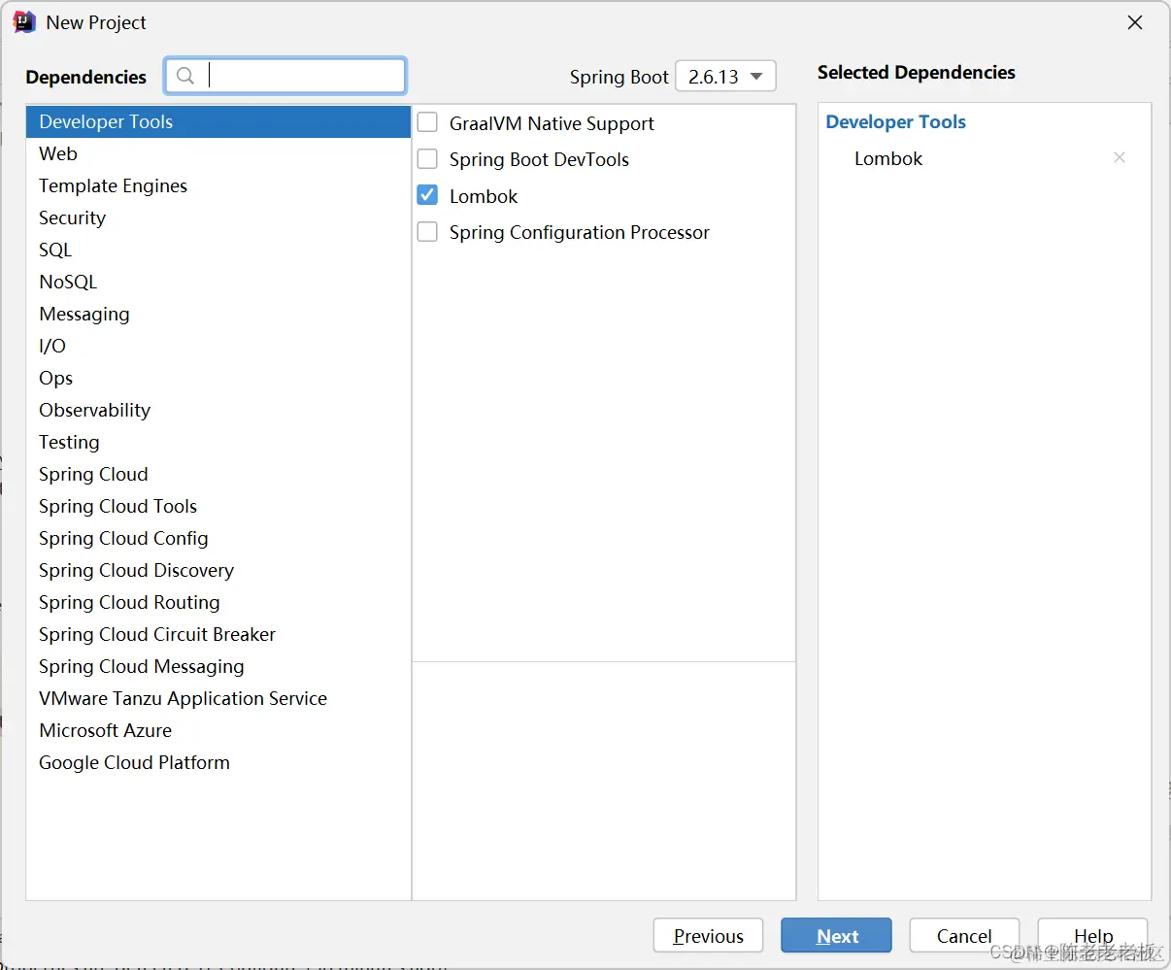This screenshot has width=1171, height=970.
Task: Select the I/O category
Action: [218, 346]
